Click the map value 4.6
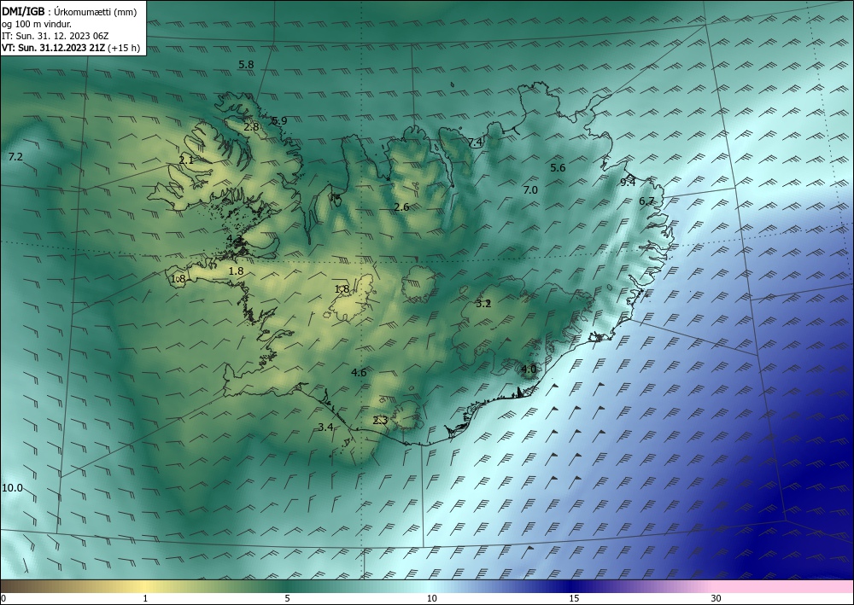854x605 pixels. (359, 372)
